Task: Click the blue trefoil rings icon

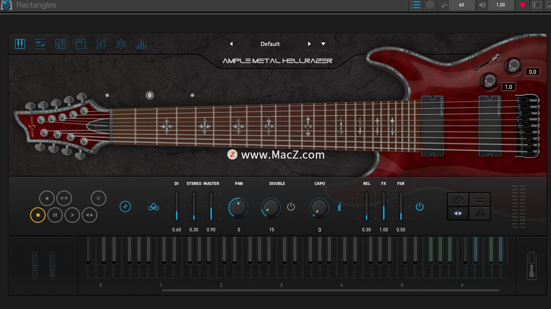Action: pyautogui.click(x=154, y=207)
